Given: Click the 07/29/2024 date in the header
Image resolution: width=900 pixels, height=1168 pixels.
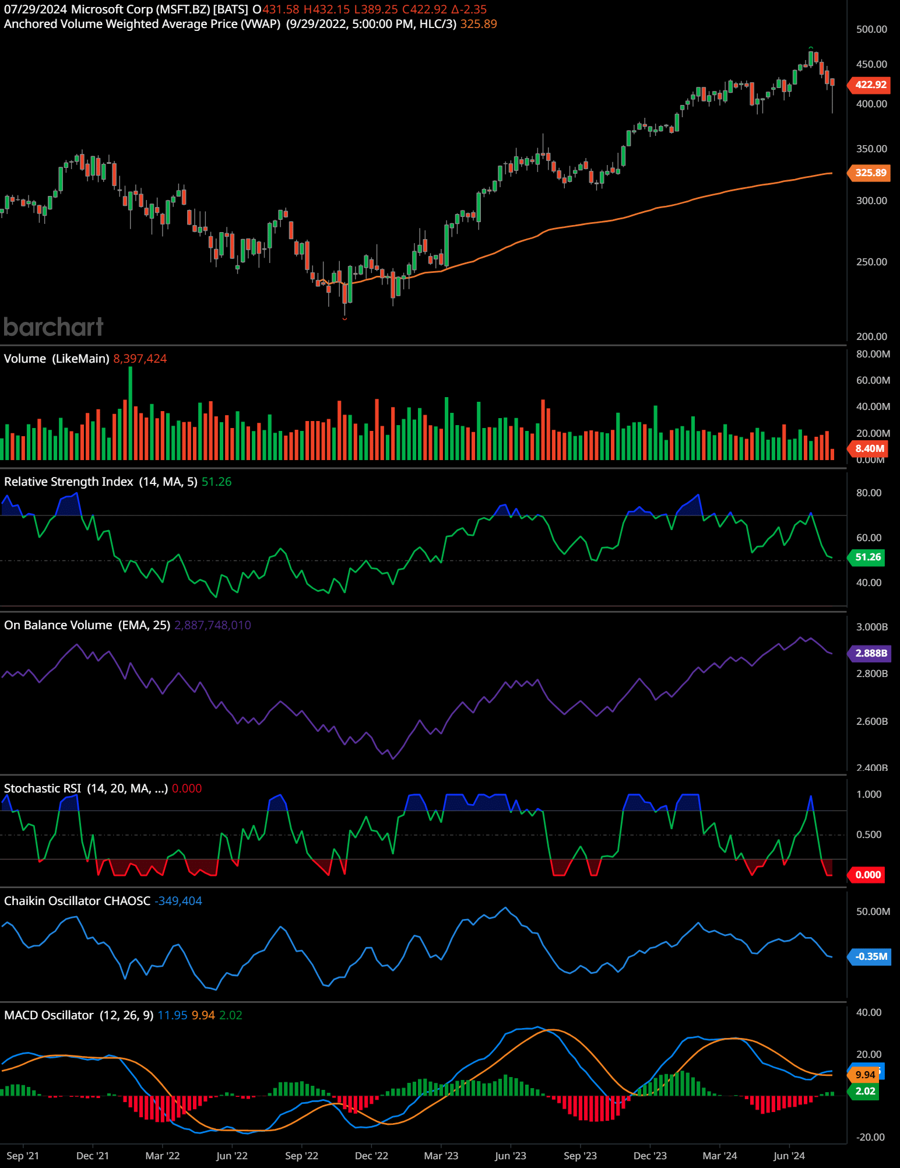Looking at the screenshot, I should [36, 9].
